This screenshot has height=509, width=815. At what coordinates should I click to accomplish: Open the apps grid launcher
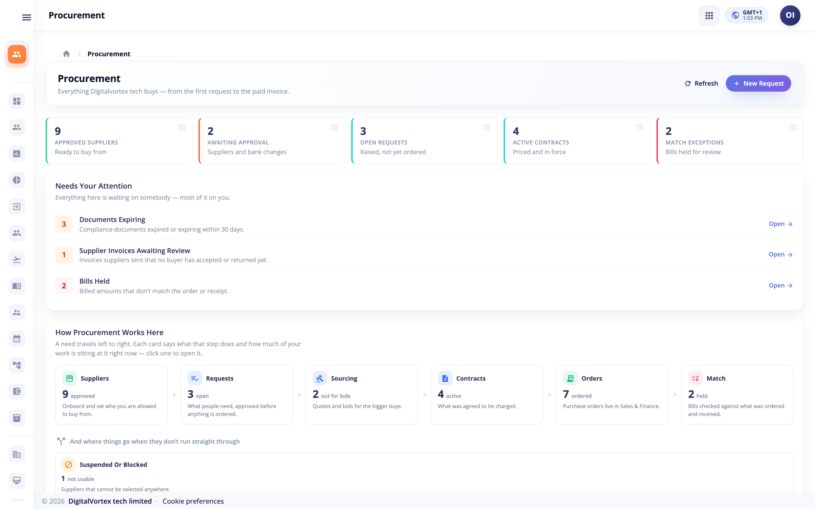pyautogui.click(x=709, y=16)
